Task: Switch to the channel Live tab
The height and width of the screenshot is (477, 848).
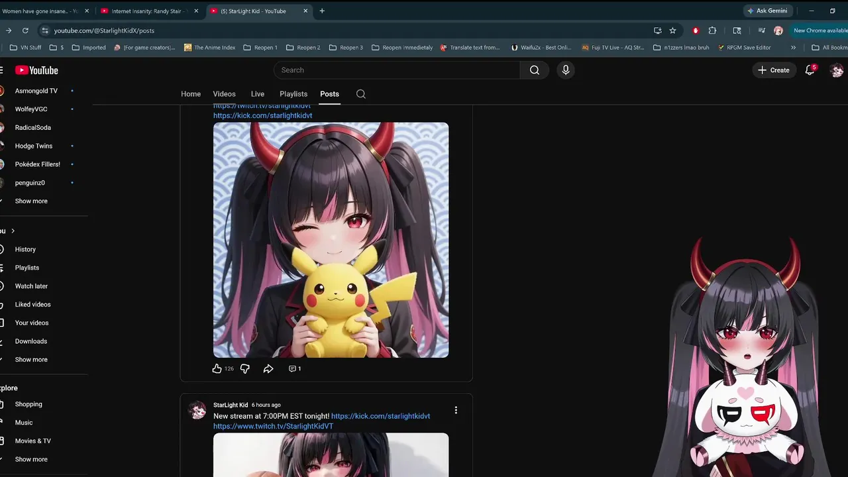Action: coord(258,94)
